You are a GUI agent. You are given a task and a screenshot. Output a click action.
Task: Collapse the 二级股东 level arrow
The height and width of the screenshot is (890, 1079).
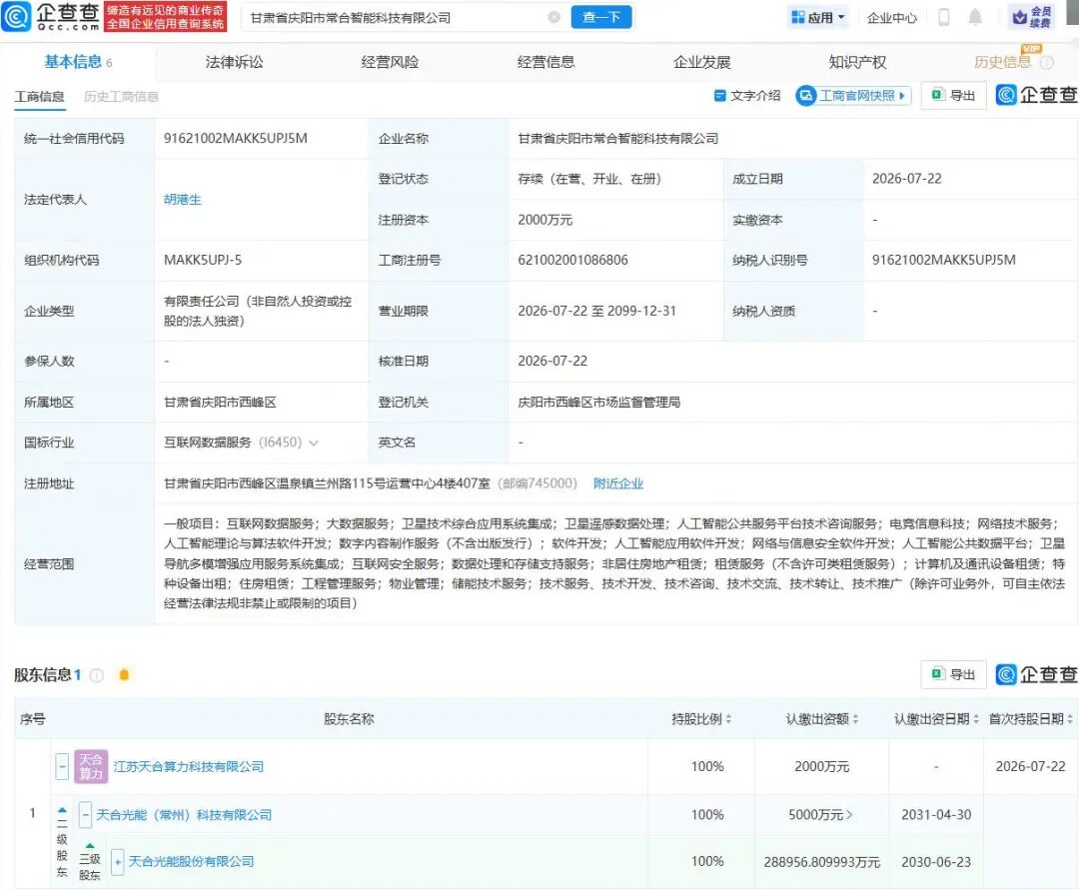(62, 810)
